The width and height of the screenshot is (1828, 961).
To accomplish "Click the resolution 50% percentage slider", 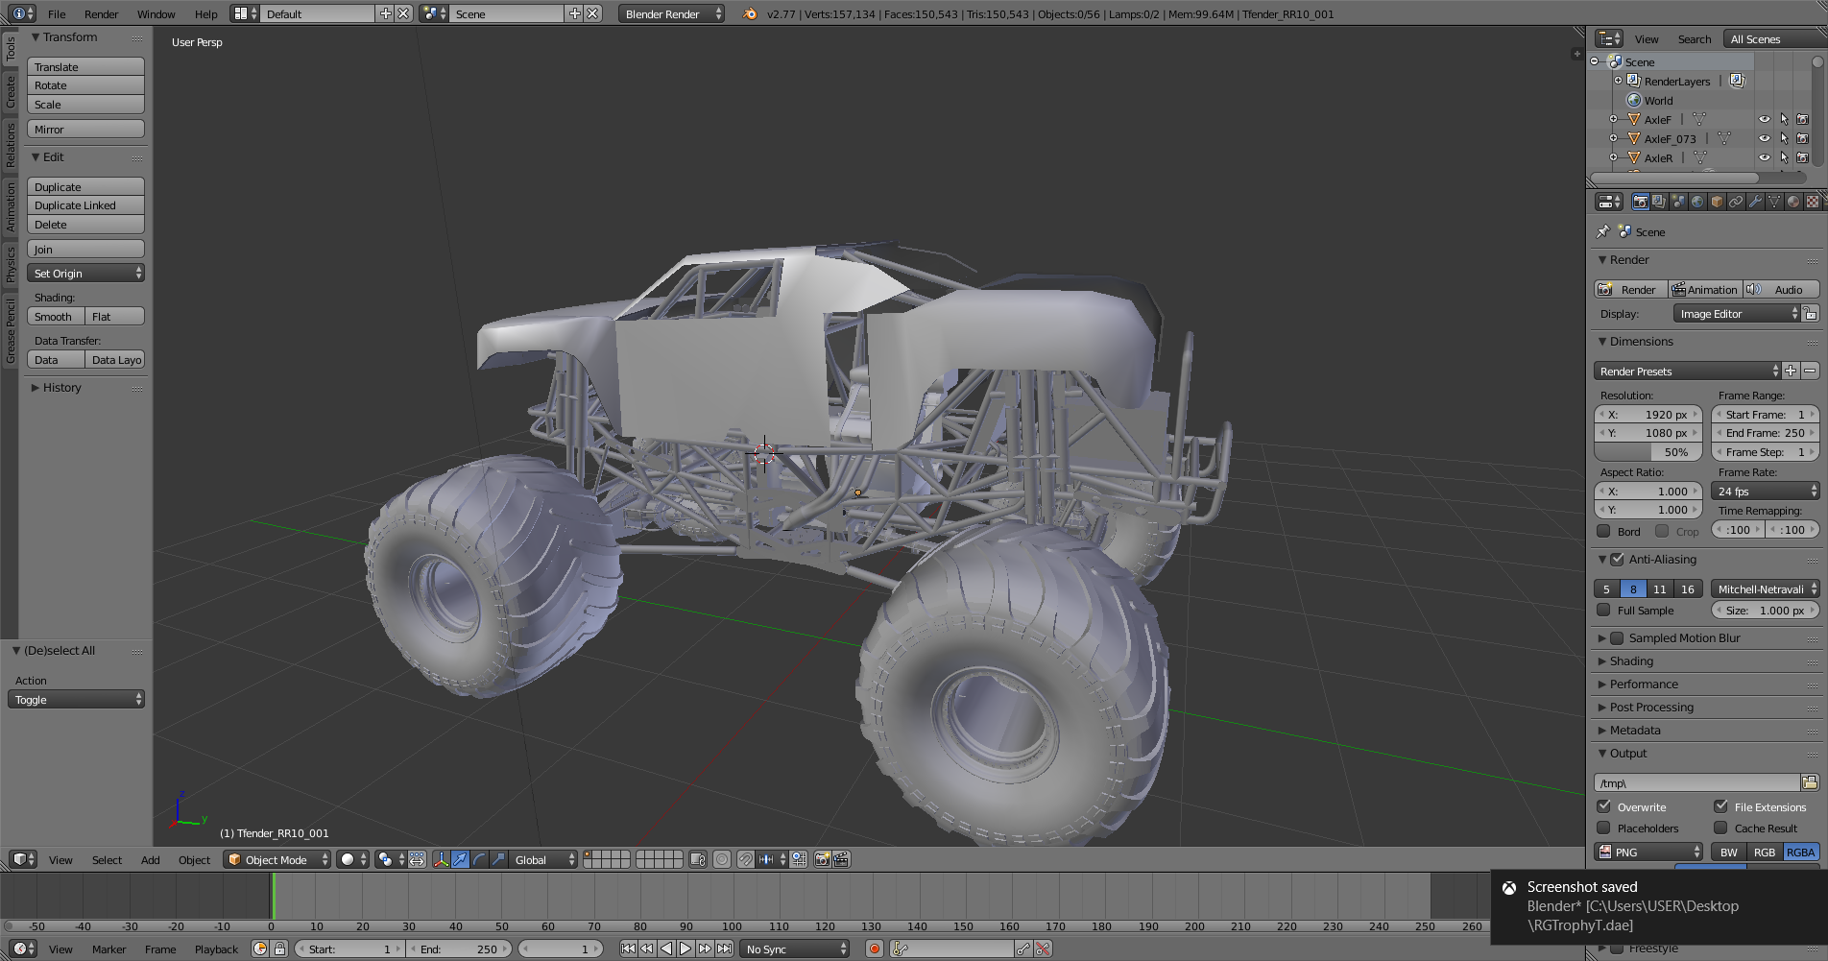I will (x=1648, y=451).
